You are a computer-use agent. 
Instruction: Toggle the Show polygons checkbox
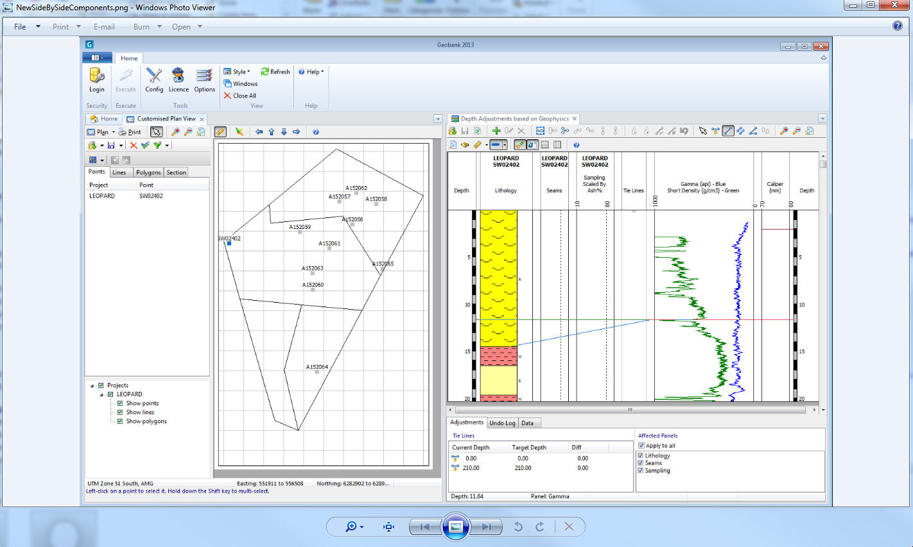point(120,421)
